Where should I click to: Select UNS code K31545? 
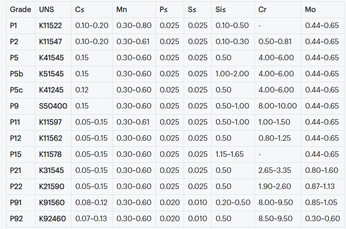point(52,171)
